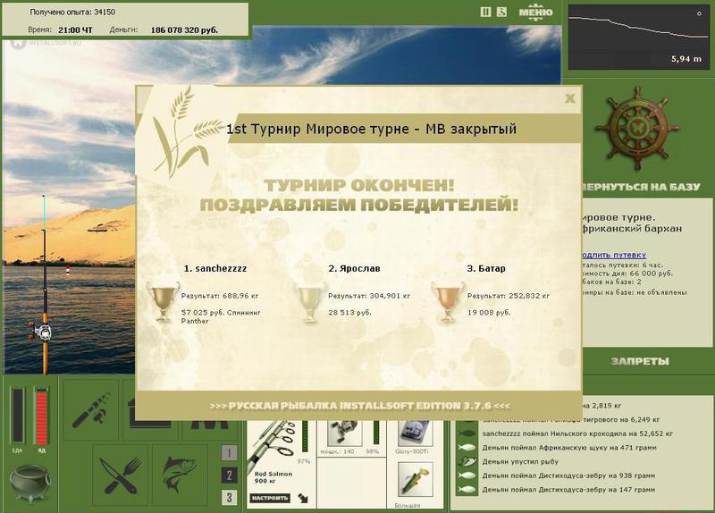
Task: Click the Red Salmon 900 кг label
Action: click(273, 477)
